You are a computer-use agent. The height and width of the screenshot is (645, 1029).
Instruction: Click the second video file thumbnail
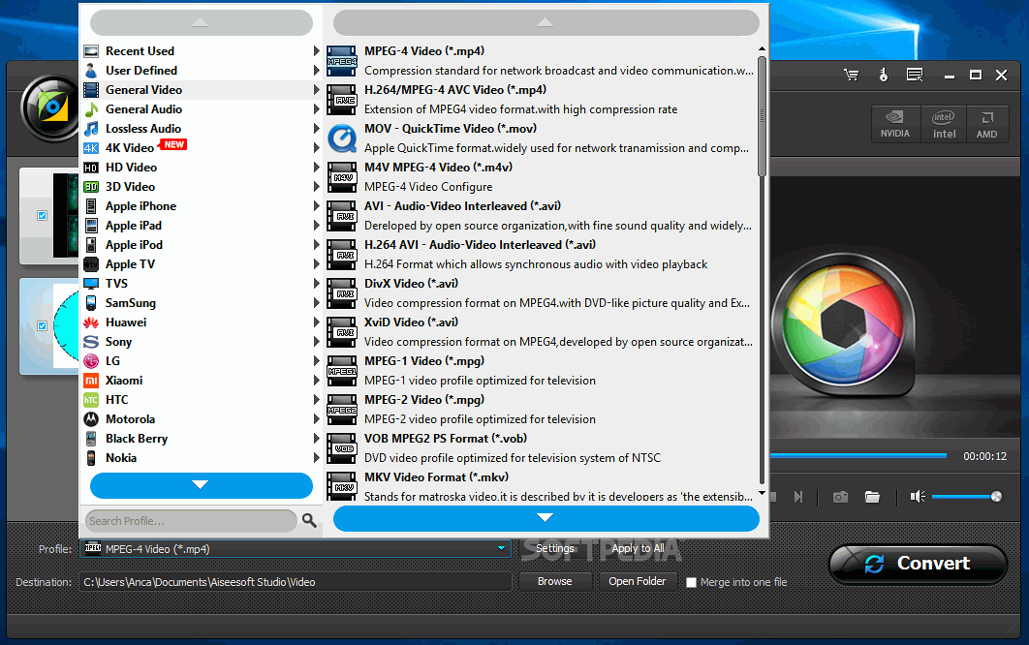66,325
